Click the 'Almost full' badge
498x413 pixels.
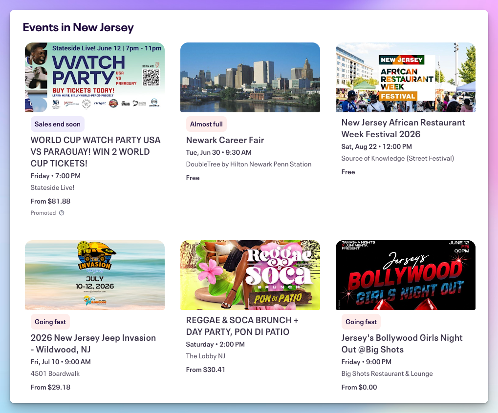click(x=206, y=124)
